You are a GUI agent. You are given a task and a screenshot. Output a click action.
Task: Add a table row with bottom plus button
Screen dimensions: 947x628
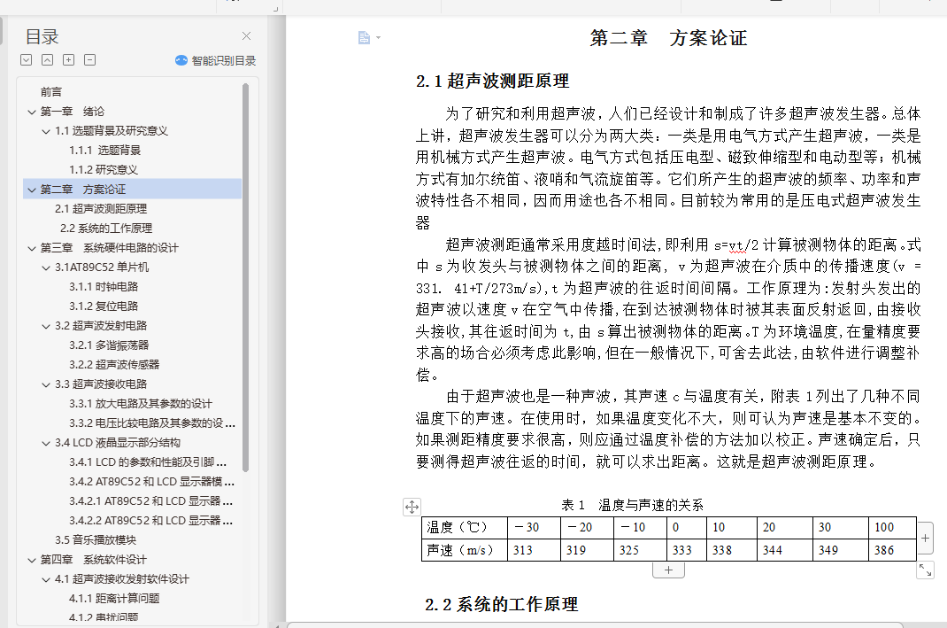(x=668, y=570)
